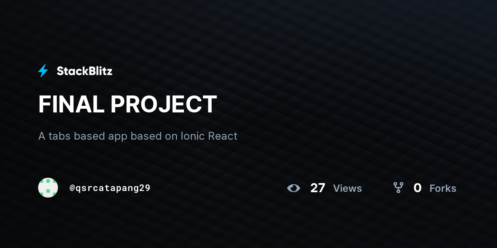497x248 pixels.
Task: Click the fork icon beside 0
Action: [x=398, y=188]
